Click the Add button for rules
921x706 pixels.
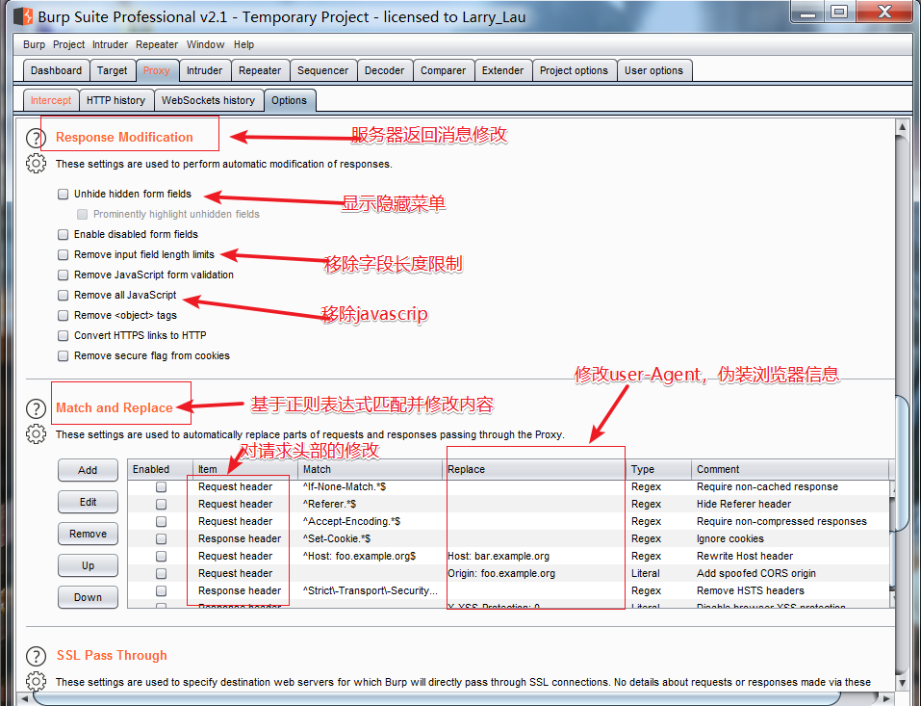point(89,470)
